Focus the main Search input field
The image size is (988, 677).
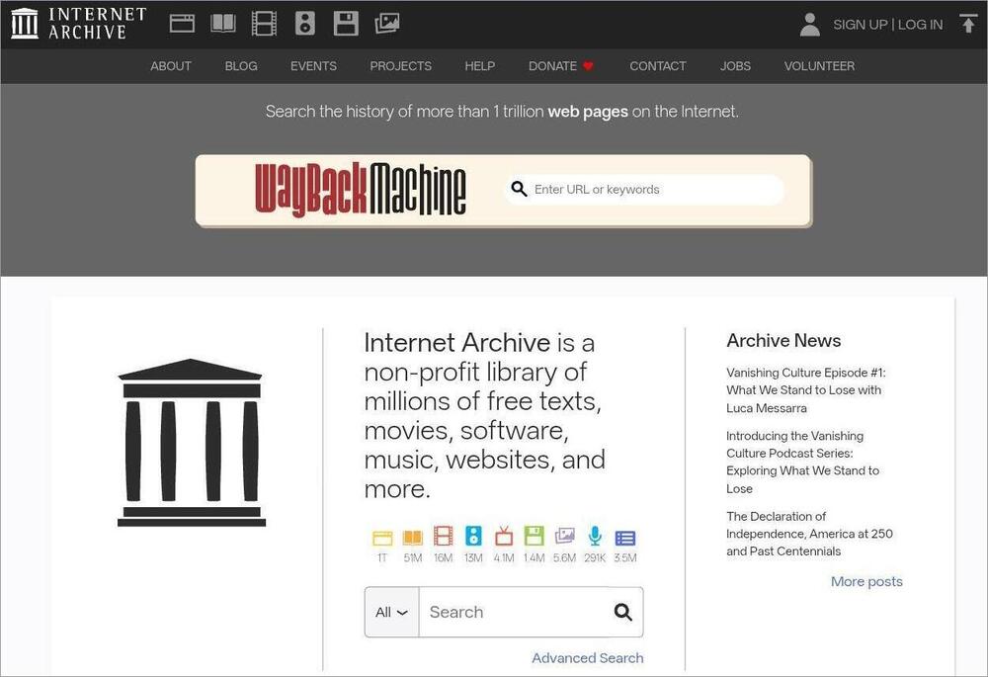pos(517,612)
